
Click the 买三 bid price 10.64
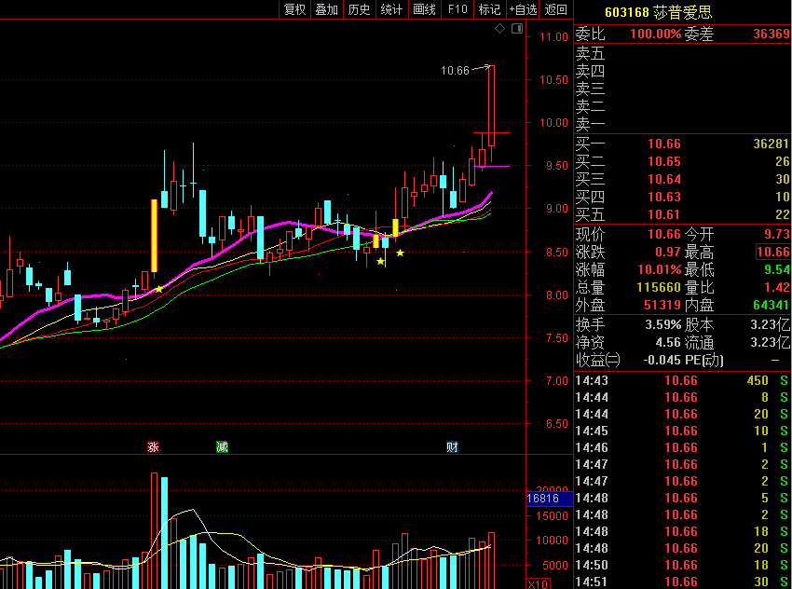[664, 179]
